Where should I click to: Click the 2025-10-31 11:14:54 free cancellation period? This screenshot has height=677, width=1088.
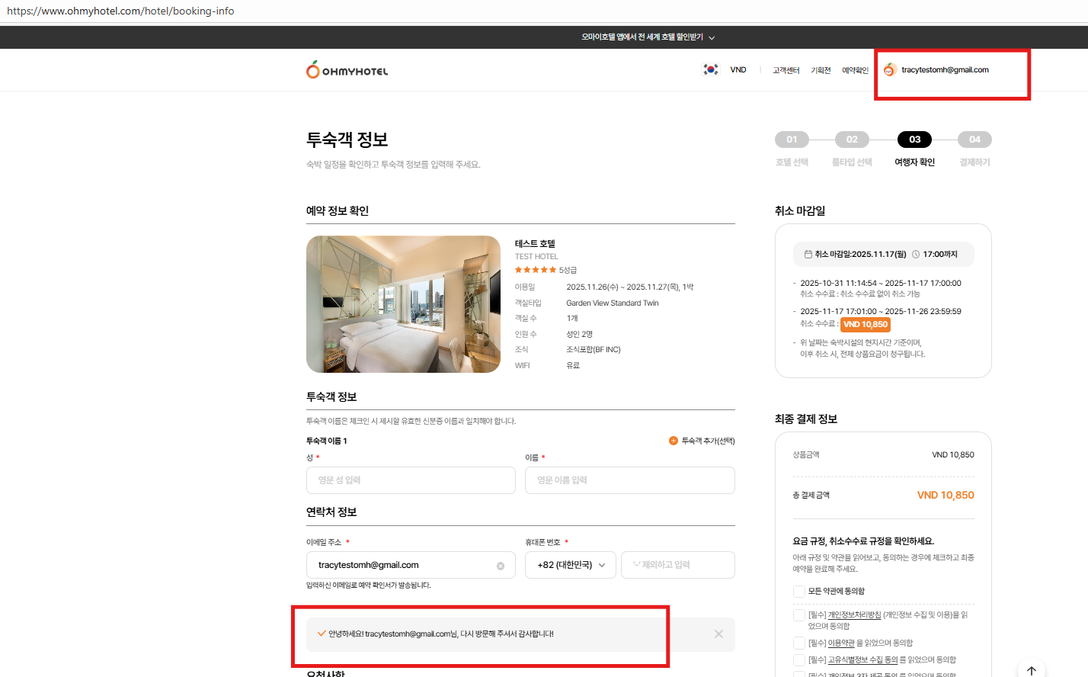[881, 284]
